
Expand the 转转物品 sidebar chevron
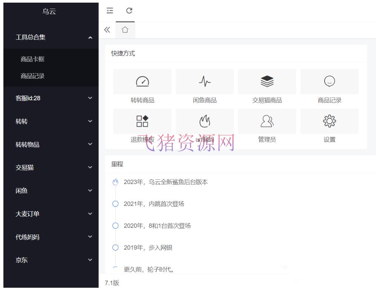pos(90,144)
